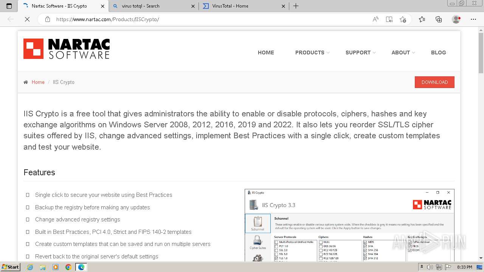Close the Nartac Software tab
484x272 pixels.
tap(102, 6)
